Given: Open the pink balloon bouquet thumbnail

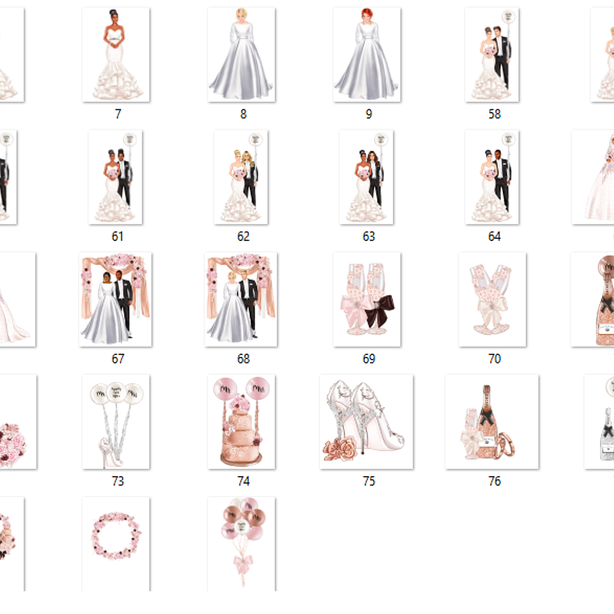Looking at the screenshot, I should click(x=241, y=543).
